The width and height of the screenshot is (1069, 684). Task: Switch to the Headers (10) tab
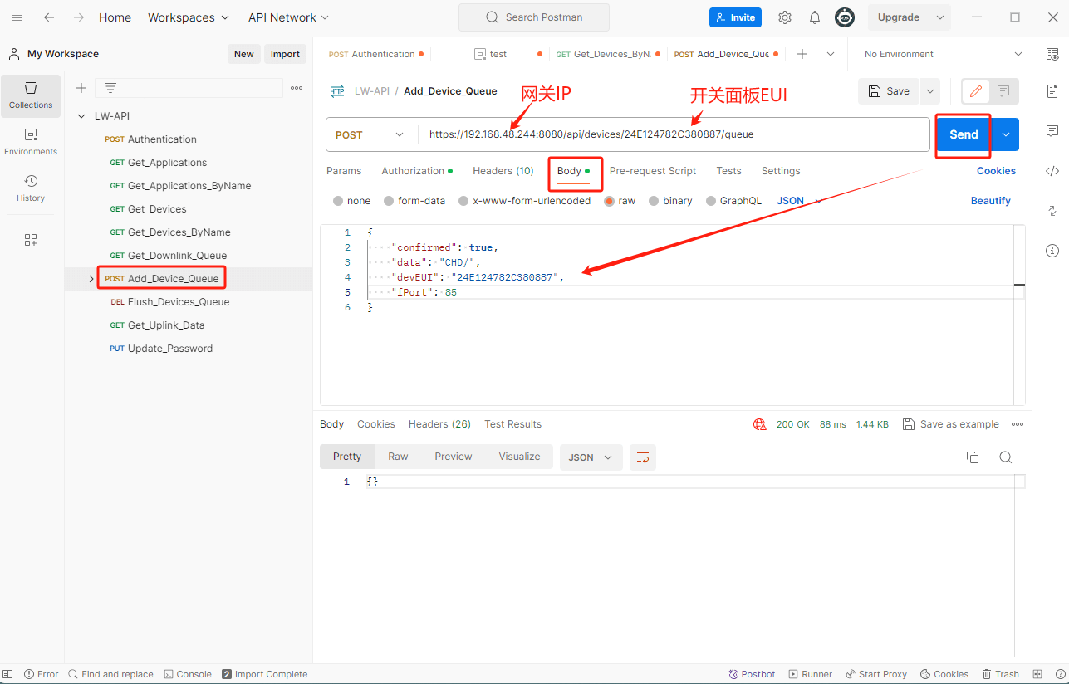tap(503, 171)
